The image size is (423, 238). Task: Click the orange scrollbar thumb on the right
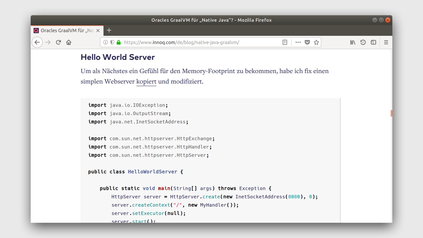click(x=391, y=113)
